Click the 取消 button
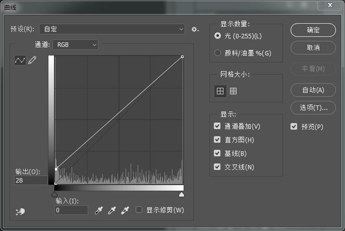The height and width of the screenshot is (231, 345). tap(313, 47)
